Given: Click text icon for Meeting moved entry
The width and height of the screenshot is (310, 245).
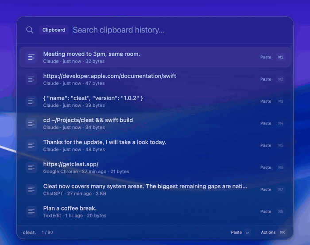Looking at the screenshot, I should coord(31,57).
